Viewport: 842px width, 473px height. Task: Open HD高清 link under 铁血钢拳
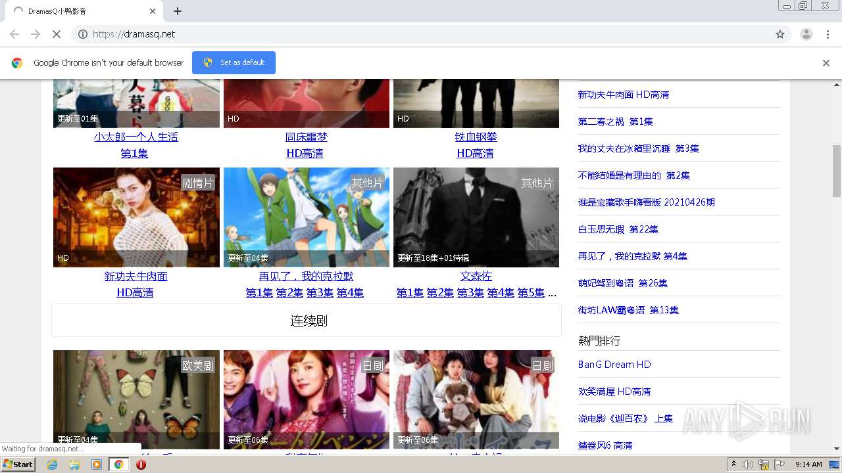tap(475, 153)
